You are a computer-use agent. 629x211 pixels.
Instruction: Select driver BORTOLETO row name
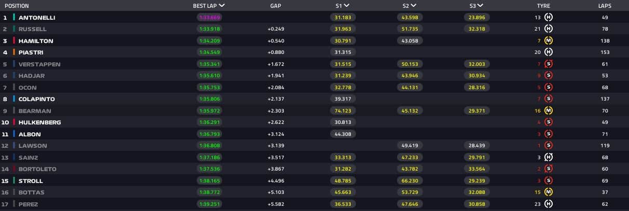[37, 169]
